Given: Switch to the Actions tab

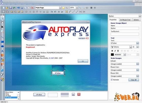Looking at the screenshot, I should 136,20.
